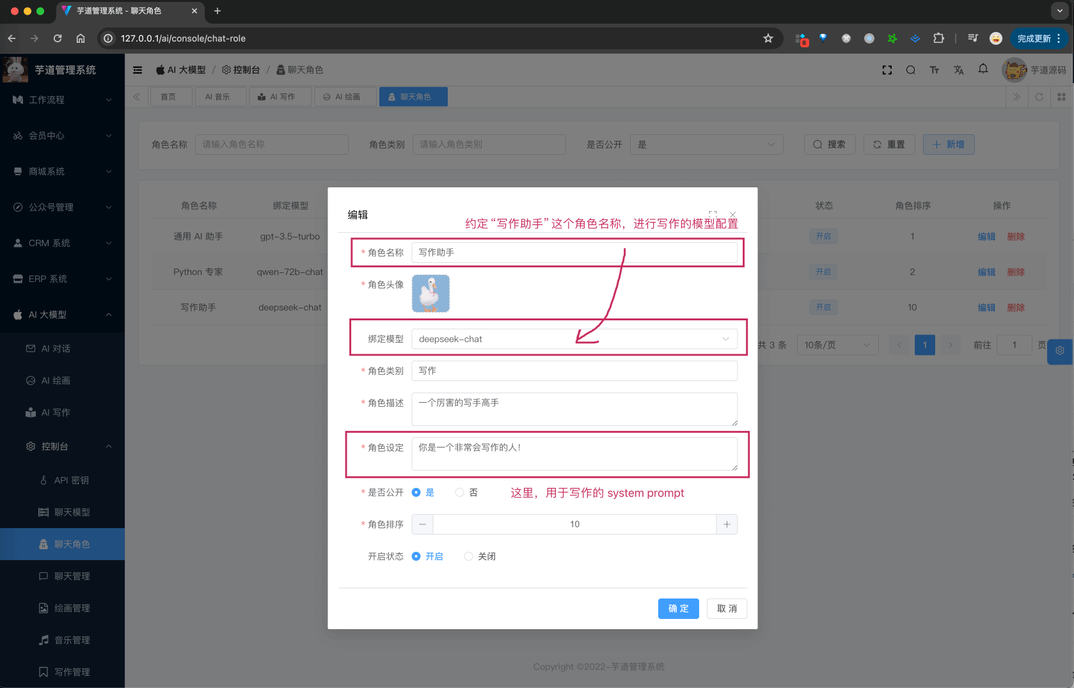Click the dialog fullscreen icon
Viewport: 1074px width, 688px height.
coord(713,214)
